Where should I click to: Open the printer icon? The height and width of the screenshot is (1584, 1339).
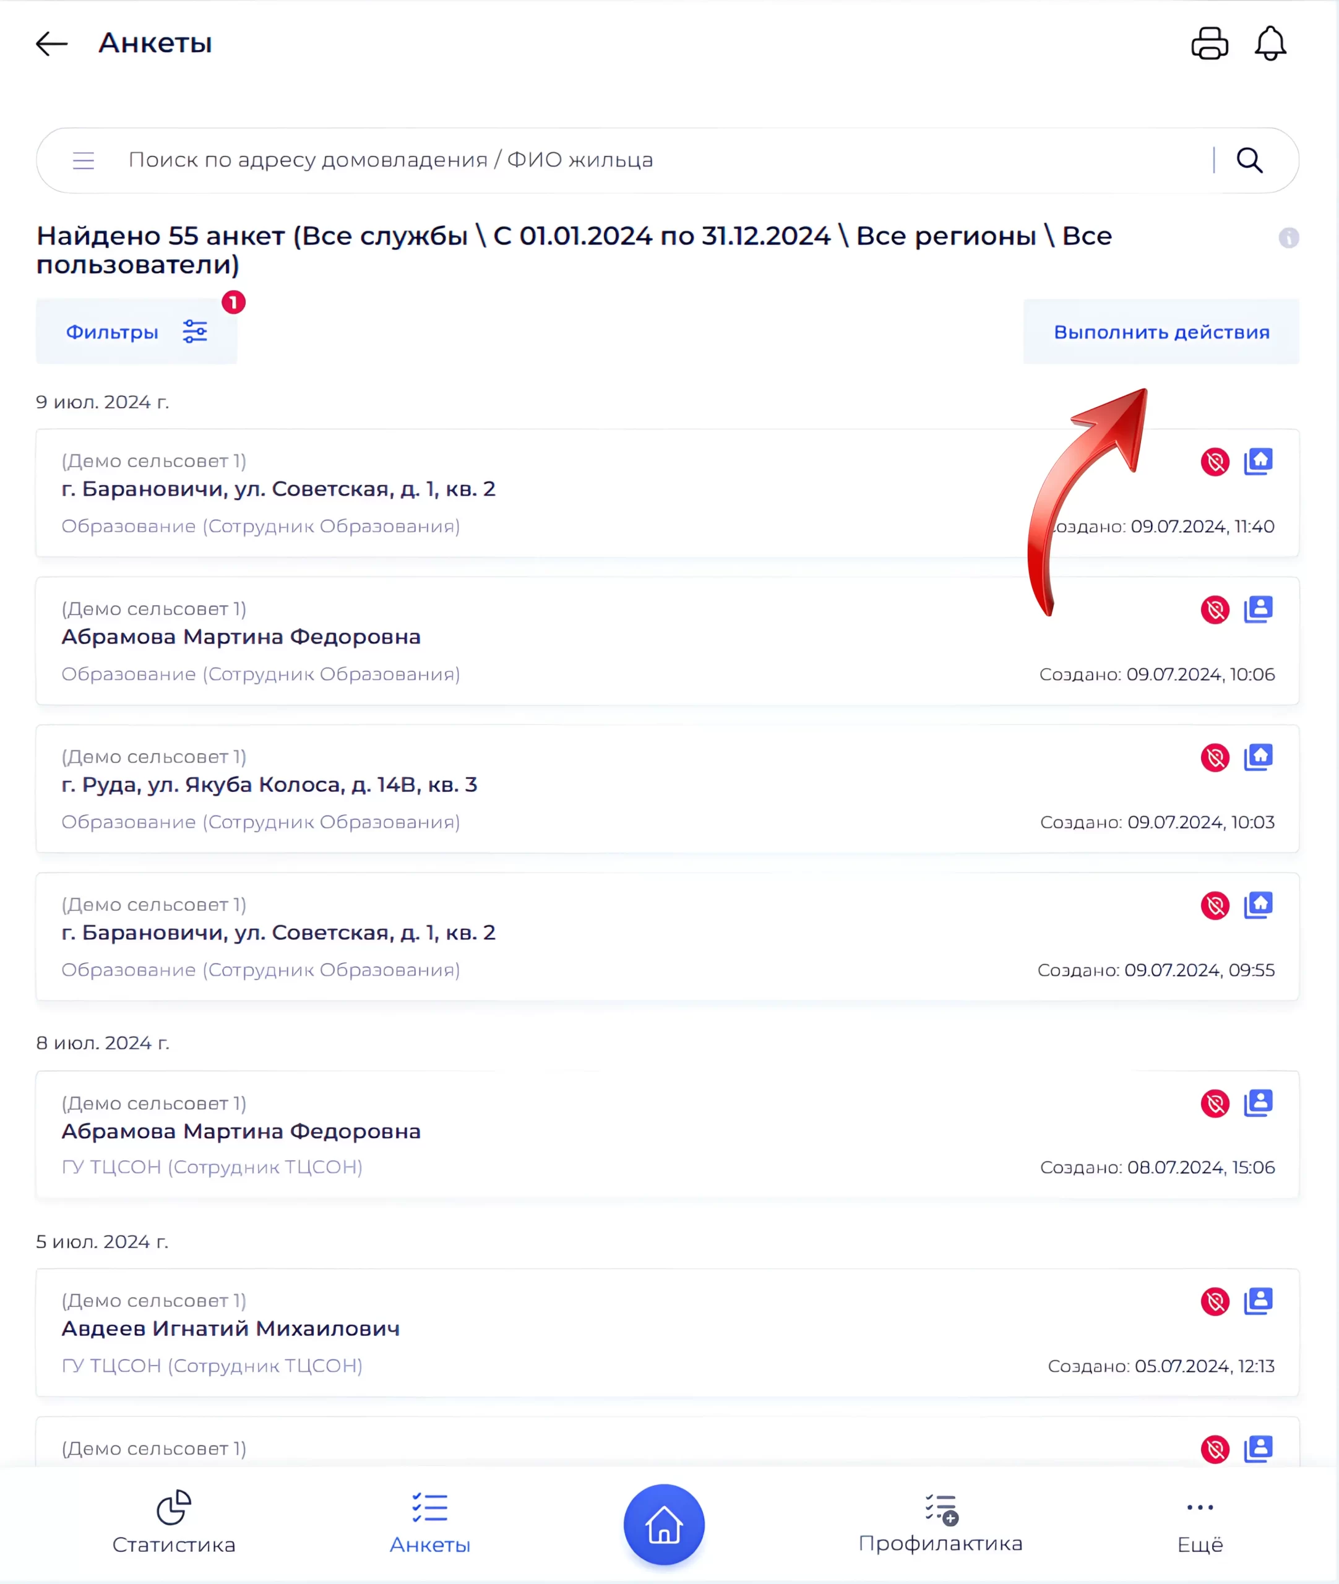1209,43
